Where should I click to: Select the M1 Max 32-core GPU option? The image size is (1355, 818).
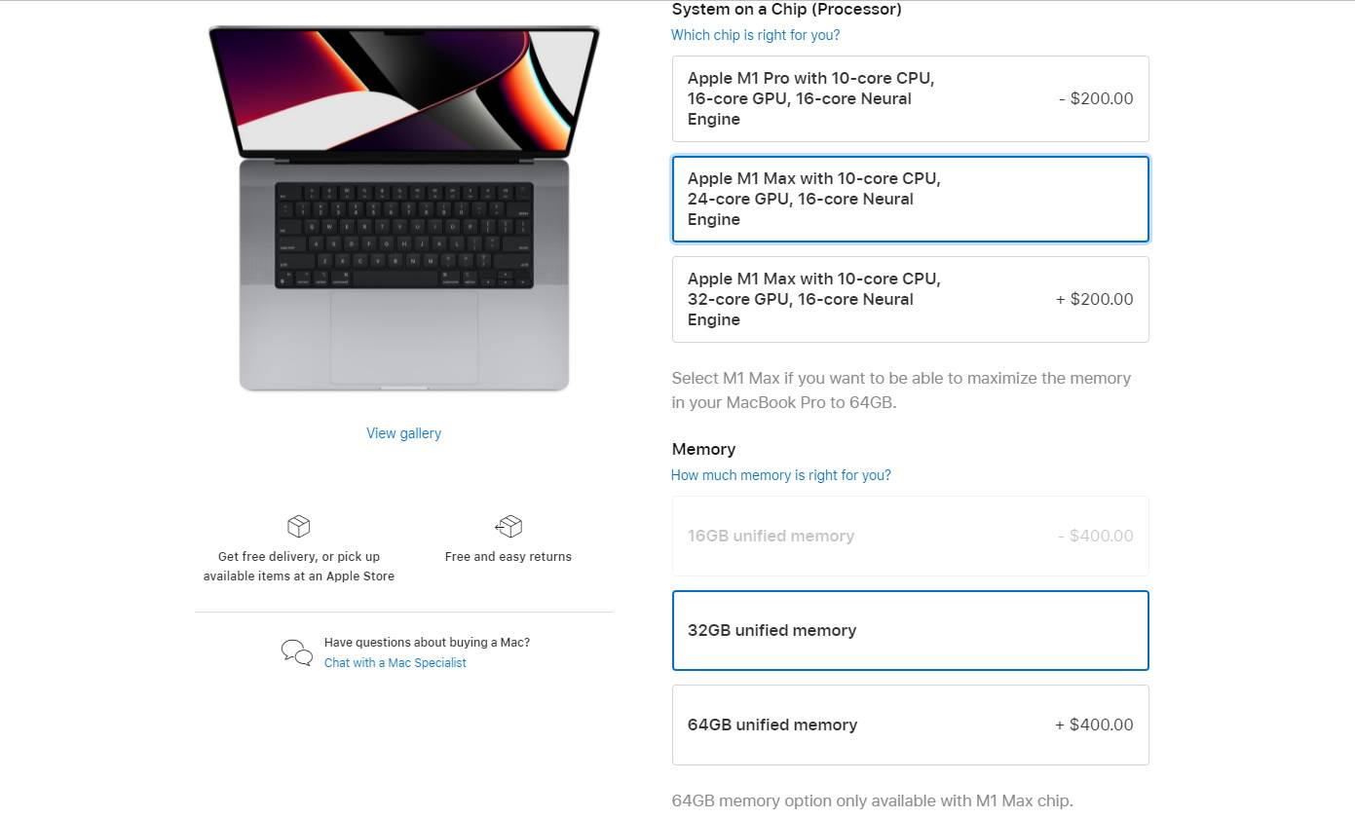tap(910, 299)
